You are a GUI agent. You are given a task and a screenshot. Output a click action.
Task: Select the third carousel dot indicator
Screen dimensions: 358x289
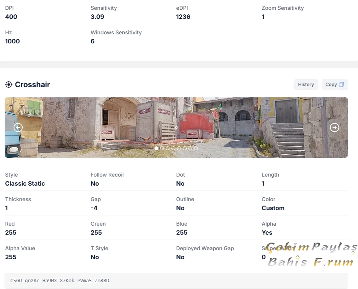pos(168,148)
